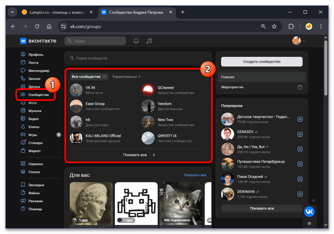Open Стикеры in the sidebar
This screenshot has height=234, width=334.
pos(35,143)
